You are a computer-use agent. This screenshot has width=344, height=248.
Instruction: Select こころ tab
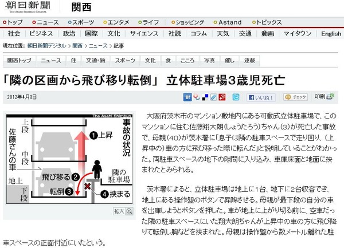tap(187, 61)
